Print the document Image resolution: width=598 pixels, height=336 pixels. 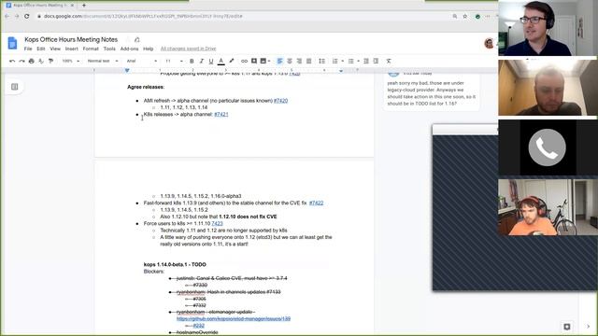click(x=31, y=61)
